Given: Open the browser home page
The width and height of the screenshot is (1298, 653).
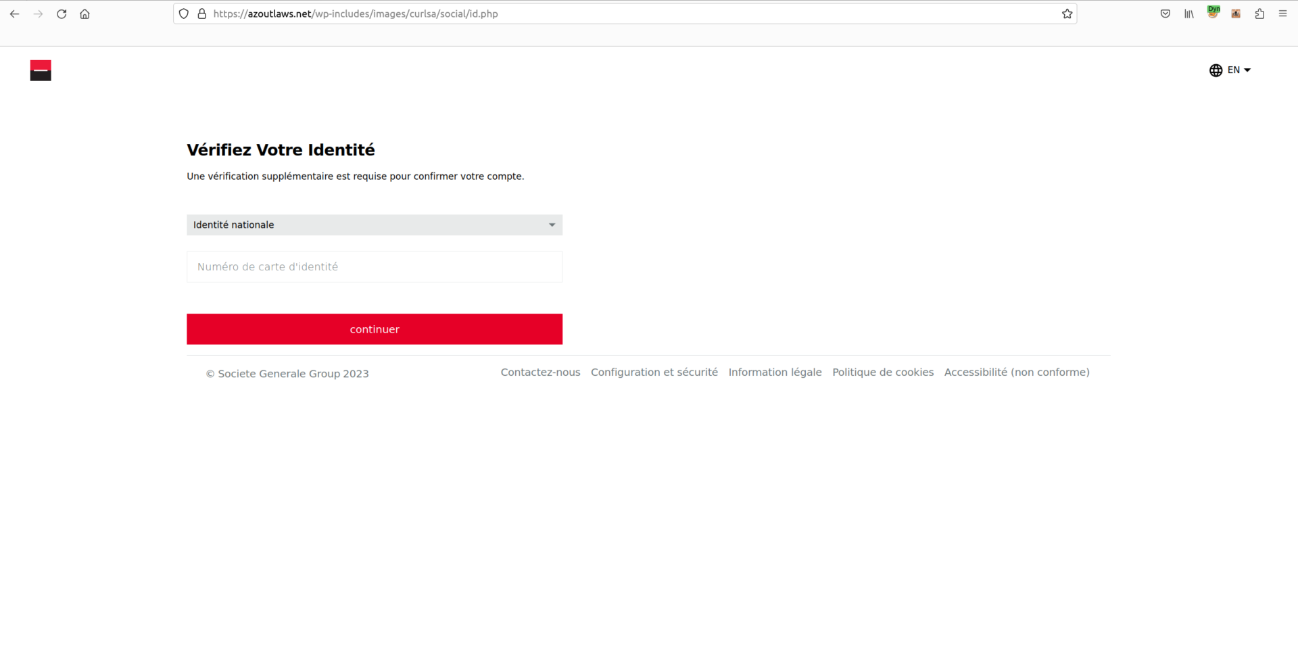Looking at the screenshot, I should click(x=85, y=14).
